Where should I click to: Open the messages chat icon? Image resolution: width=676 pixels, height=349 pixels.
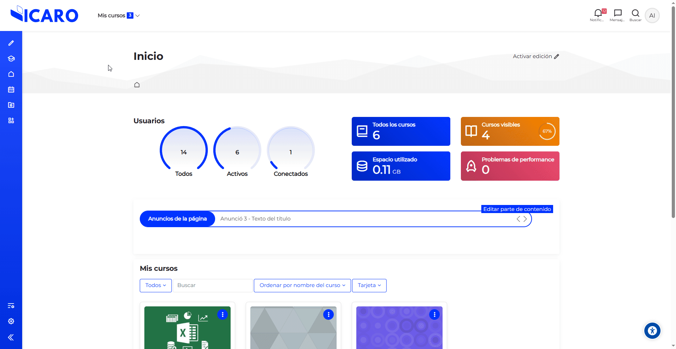tap(617, 14)
